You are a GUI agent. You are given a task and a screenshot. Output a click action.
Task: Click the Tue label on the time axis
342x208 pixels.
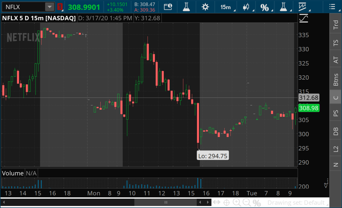click(x=252, y=193)
